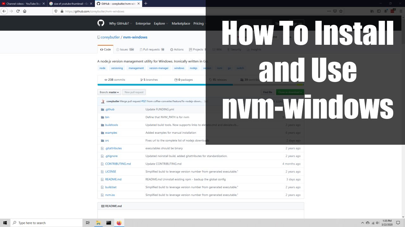Bookmark this page with the star icon
This screenshot has height=227, width=405.
click(341, 11)
